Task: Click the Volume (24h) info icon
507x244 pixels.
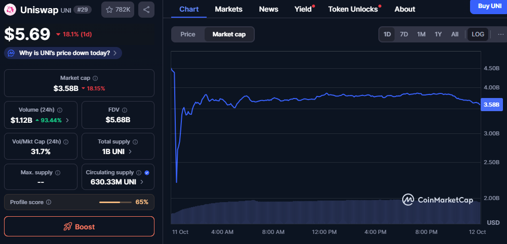Action: pyautogui.click(x=60, y=110)
